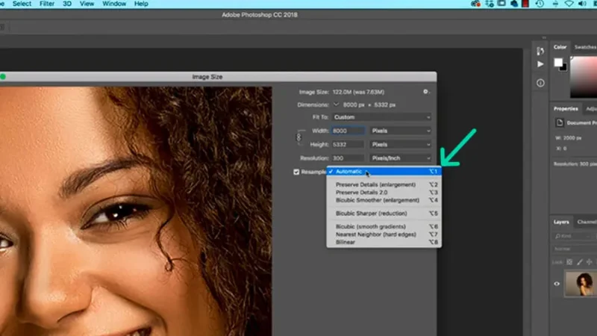Click the lock transparent pixels icon
The height and width of the screenshot is (336, 597).
(x=569, y=262)
